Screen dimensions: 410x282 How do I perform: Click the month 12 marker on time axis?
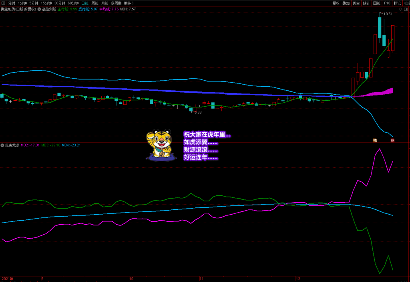pos(298,279)
